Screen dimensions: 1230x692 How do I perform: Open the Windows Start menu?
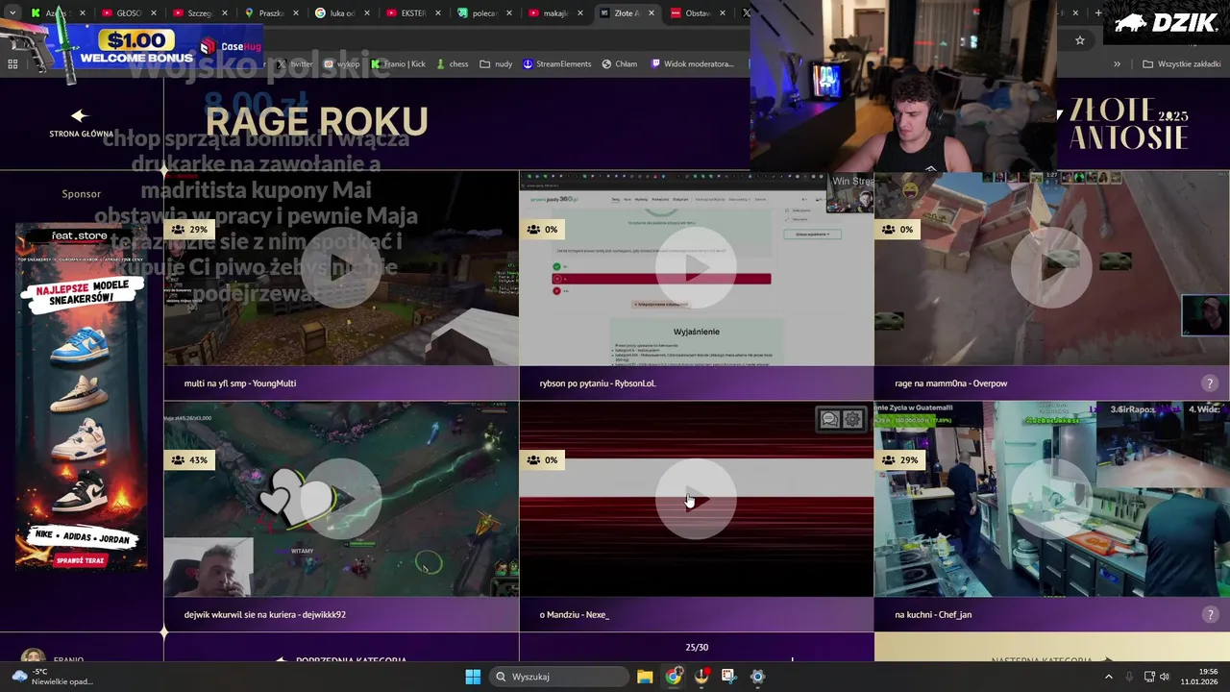pos(473,677)
